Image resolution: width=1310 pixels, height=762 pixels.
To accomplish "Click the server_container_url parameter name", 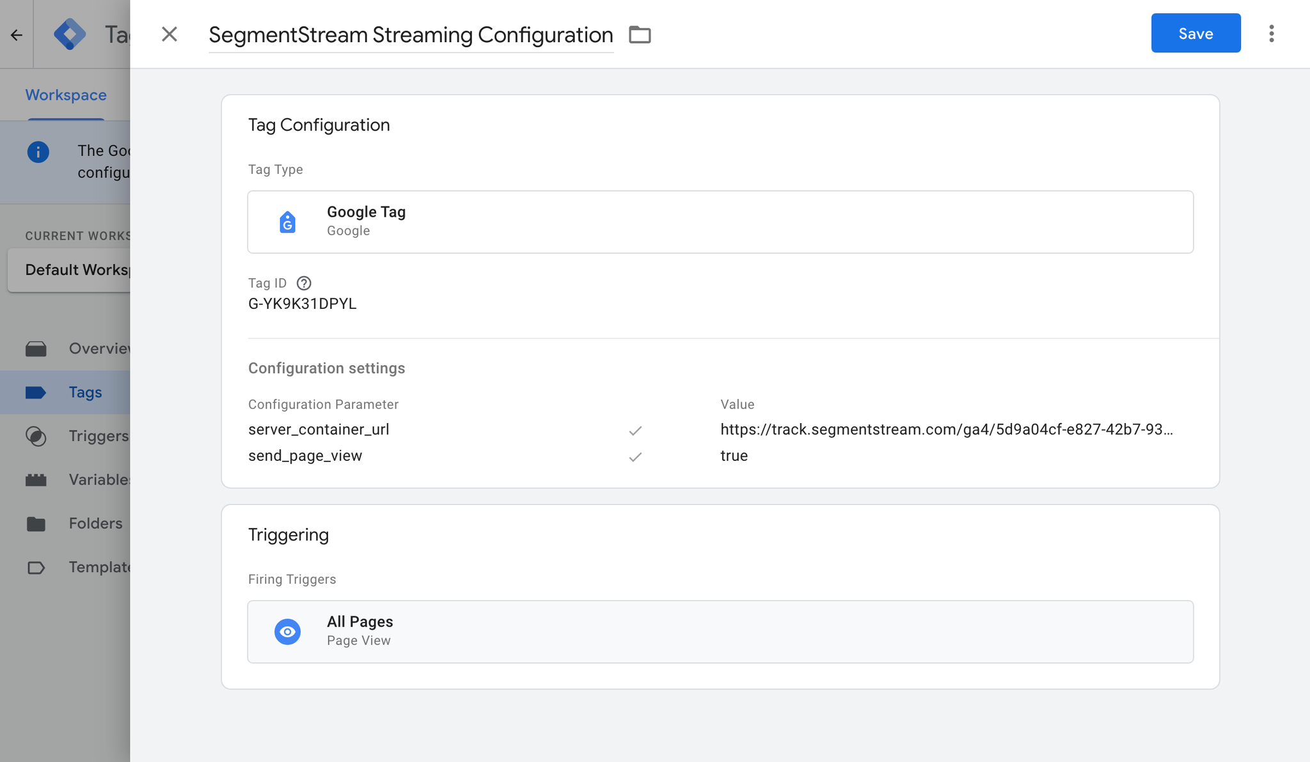I will (x=319, y=430).
